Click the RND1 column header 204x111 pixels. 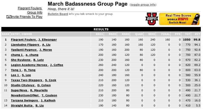99,34
